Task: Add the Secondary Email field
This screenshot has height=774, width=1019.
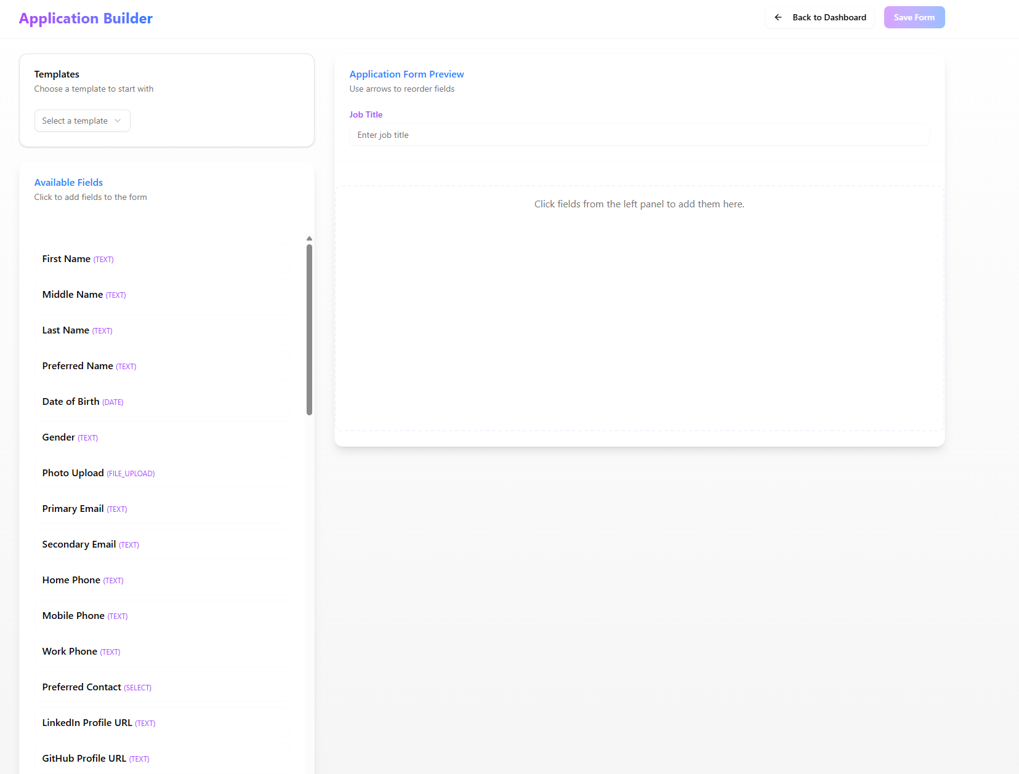Action: click(x=163, y=545)
